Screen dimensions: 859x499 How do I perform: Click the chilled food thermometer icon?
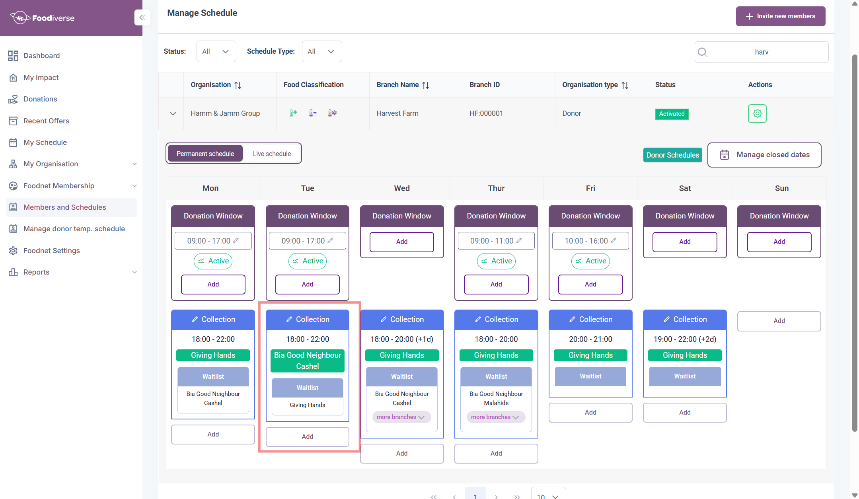pos(313,113)
